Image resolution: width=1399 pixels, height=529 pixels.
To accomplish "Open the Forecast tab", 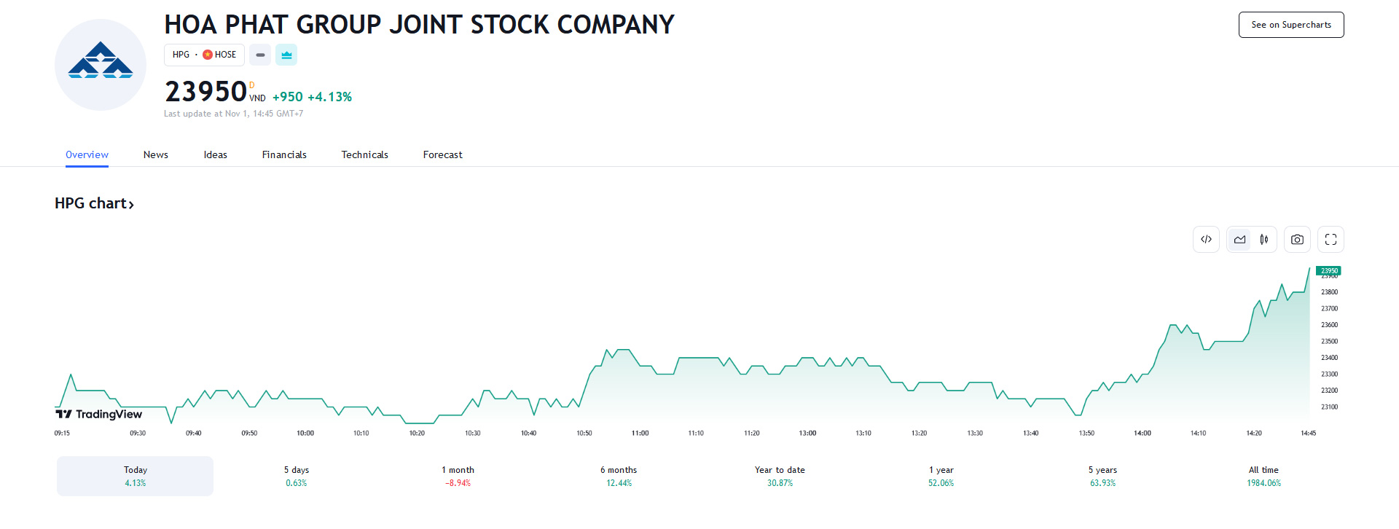I will click(442, 154).
